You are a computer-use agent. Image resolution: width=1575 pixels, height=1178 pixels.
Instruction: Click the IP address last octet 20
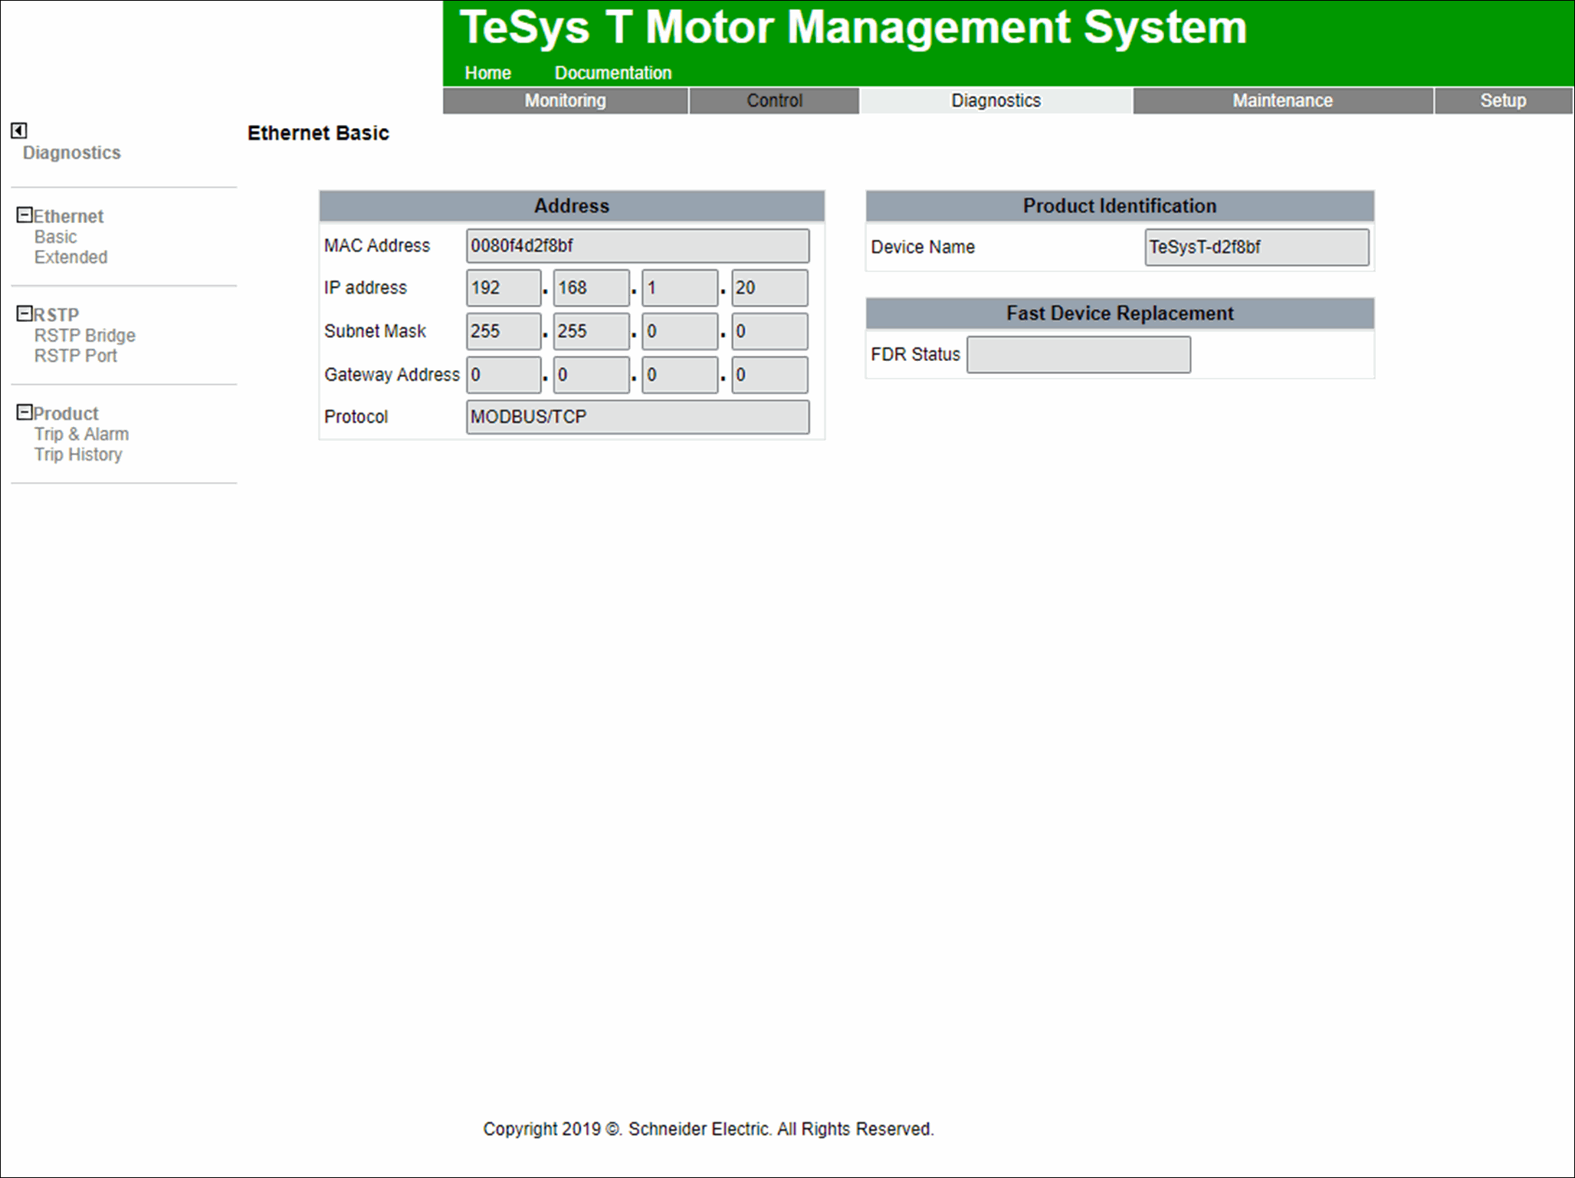[769, 288]
